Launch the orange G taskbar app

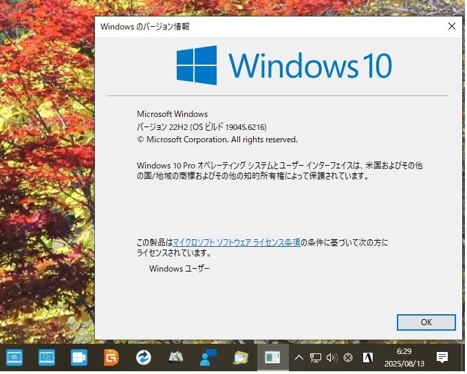pyautogui.click(x=111, y=357)
